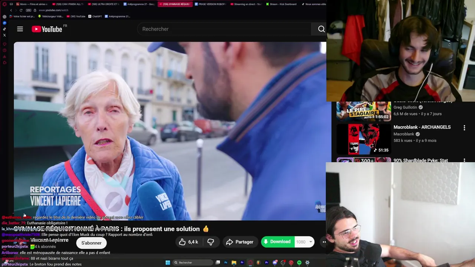Open the ChatGPT bookmark

(95, 16)
